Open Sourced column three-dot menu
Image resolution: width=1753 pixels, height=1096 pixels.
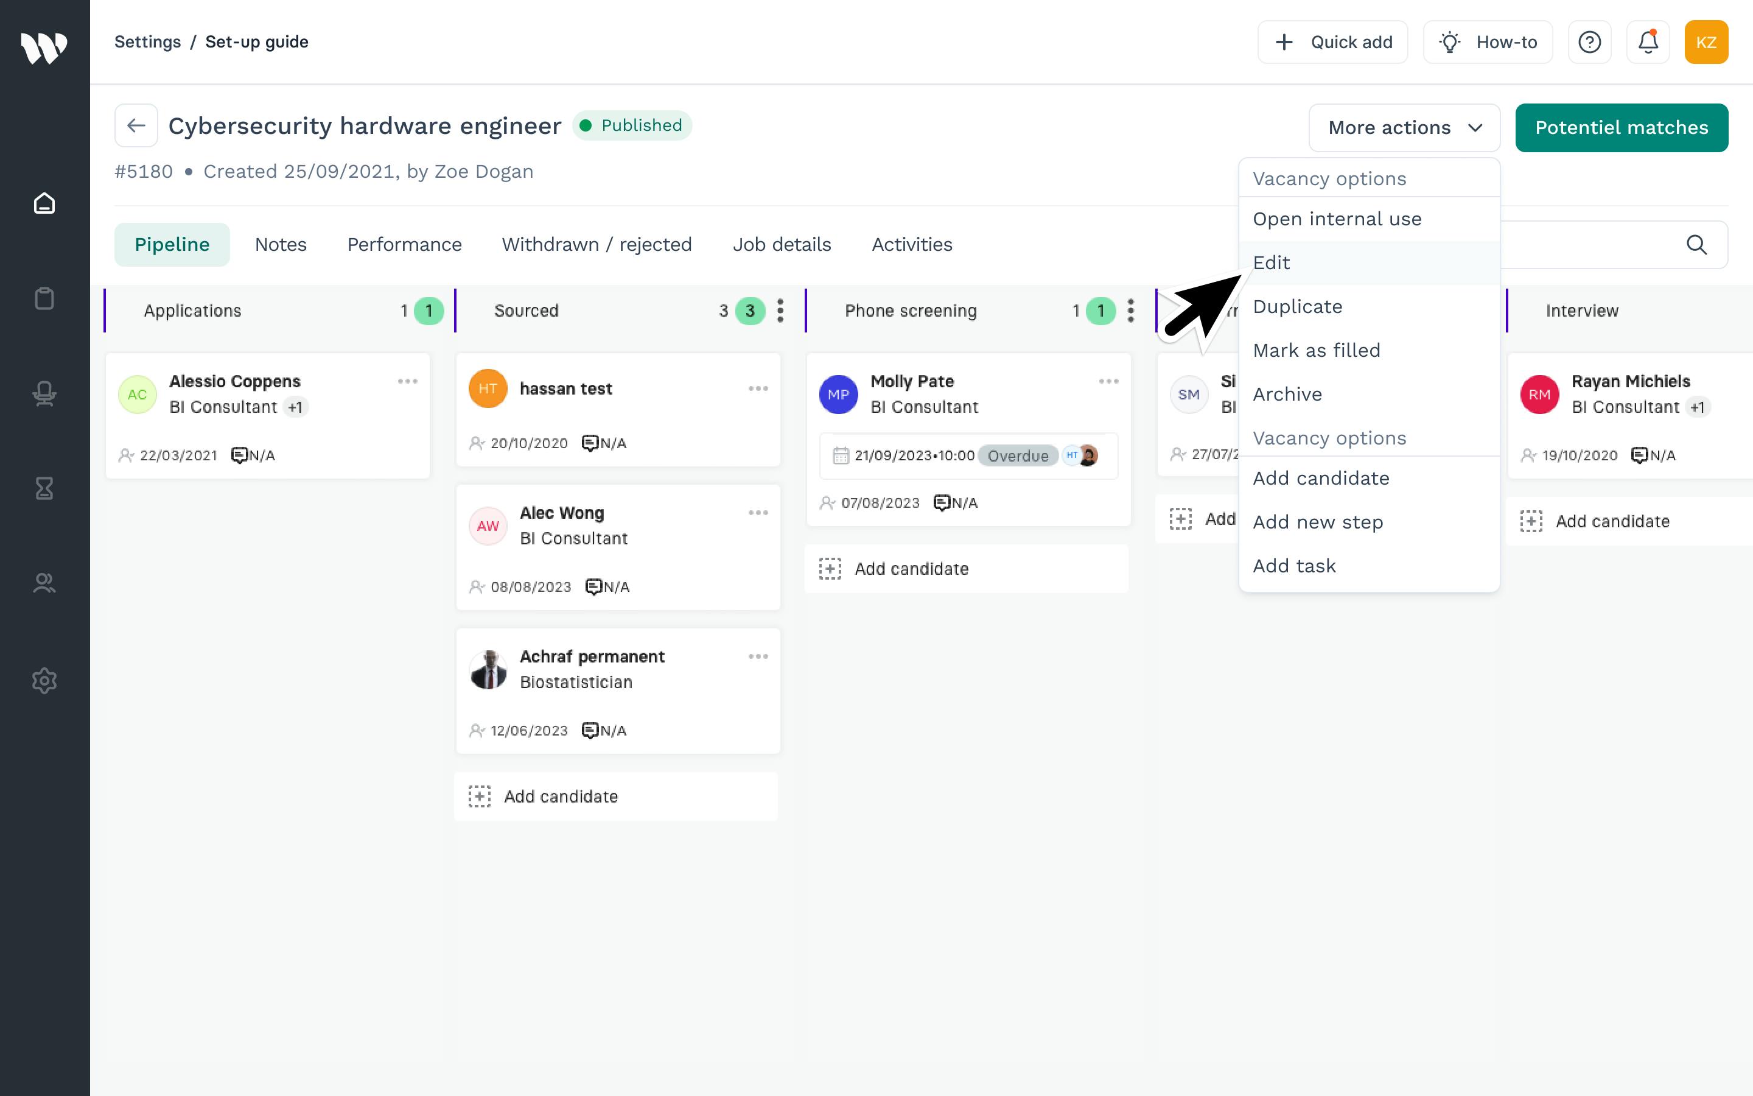tap(780, 311)
